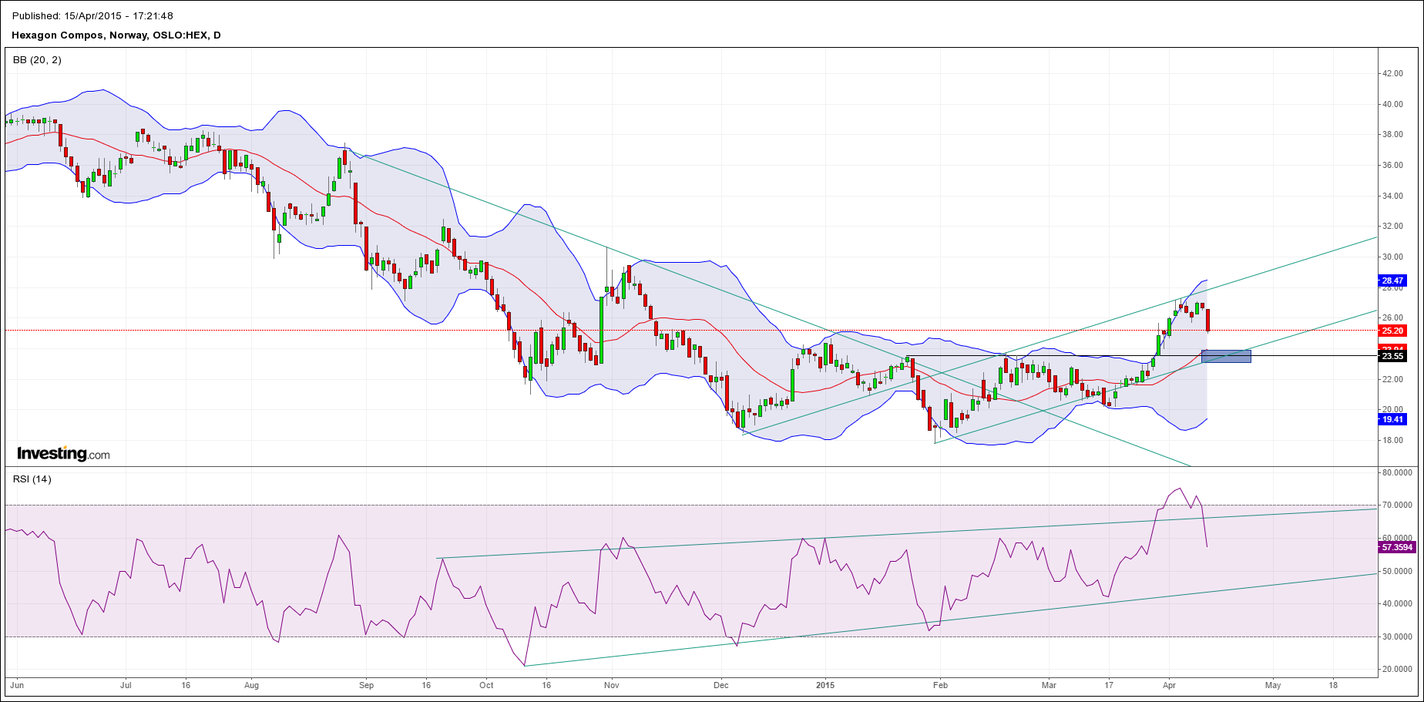
Task: Click the 30.0000 RSI oversold level label
Action: (1397, 637)
